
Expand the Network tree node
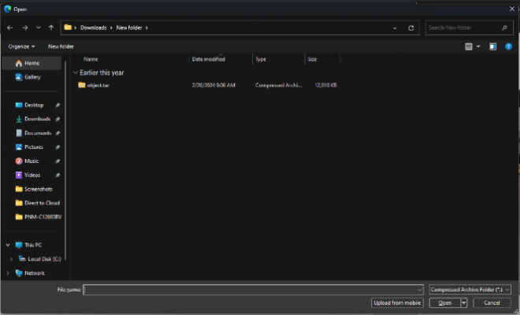pos(8,273)
